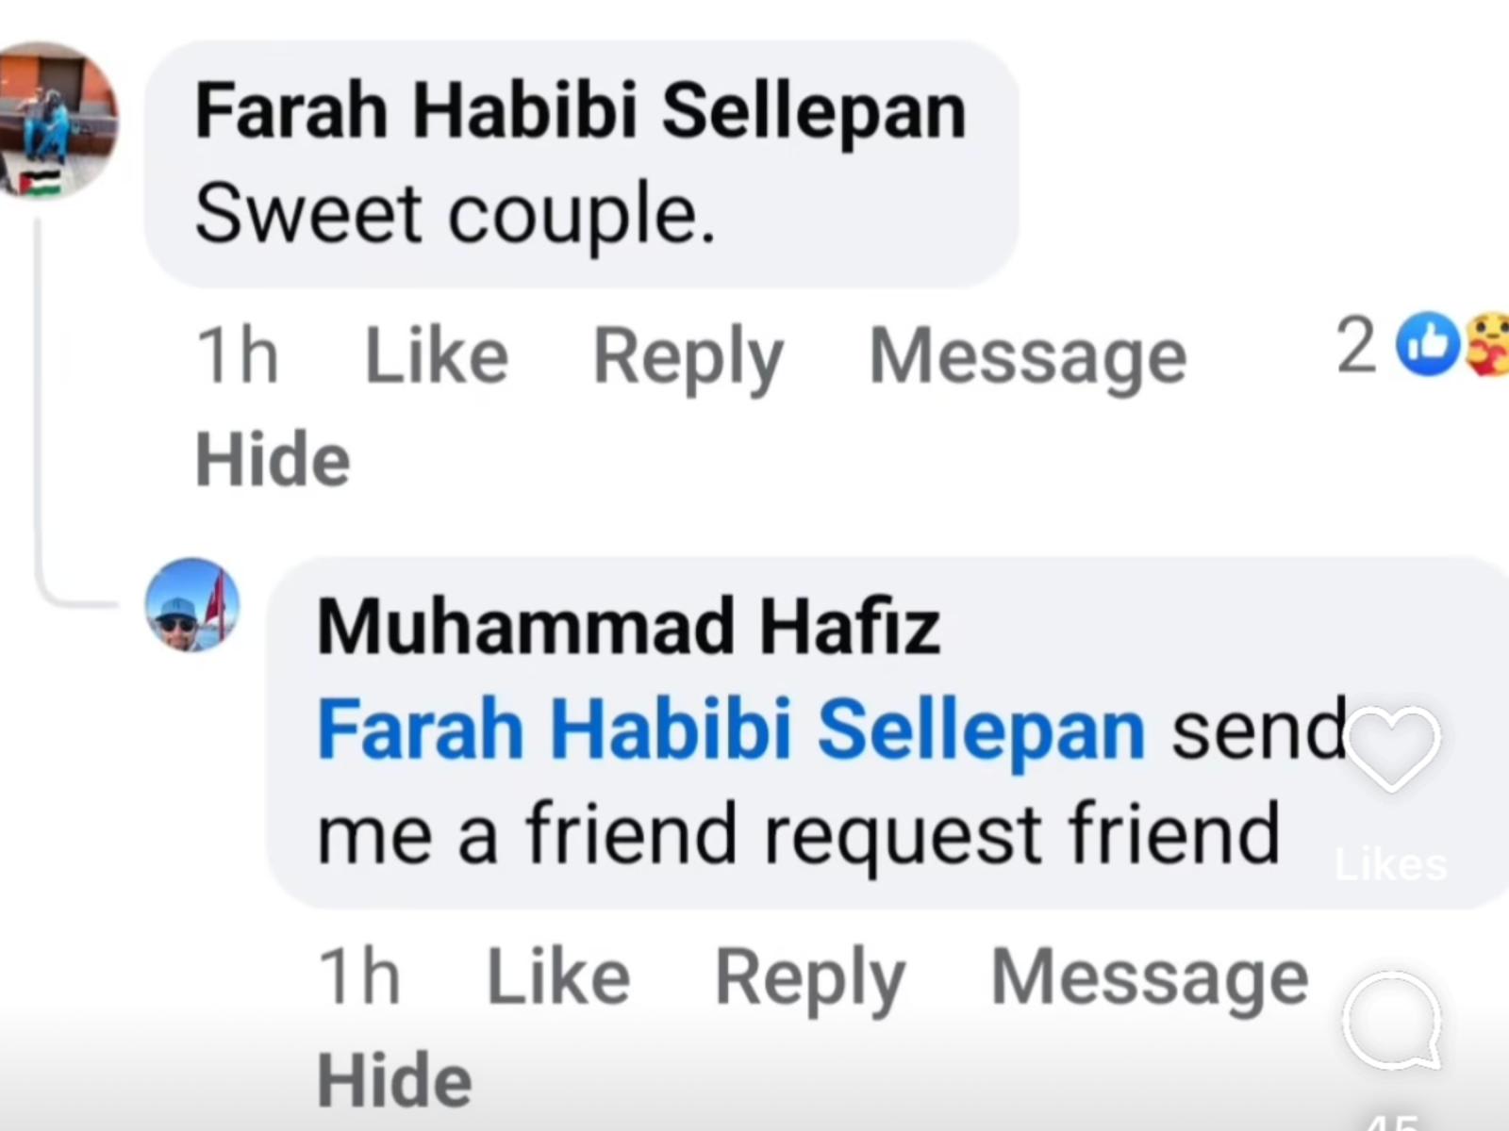Open Muhammad Hafiz's name link

tap(628, 626)
